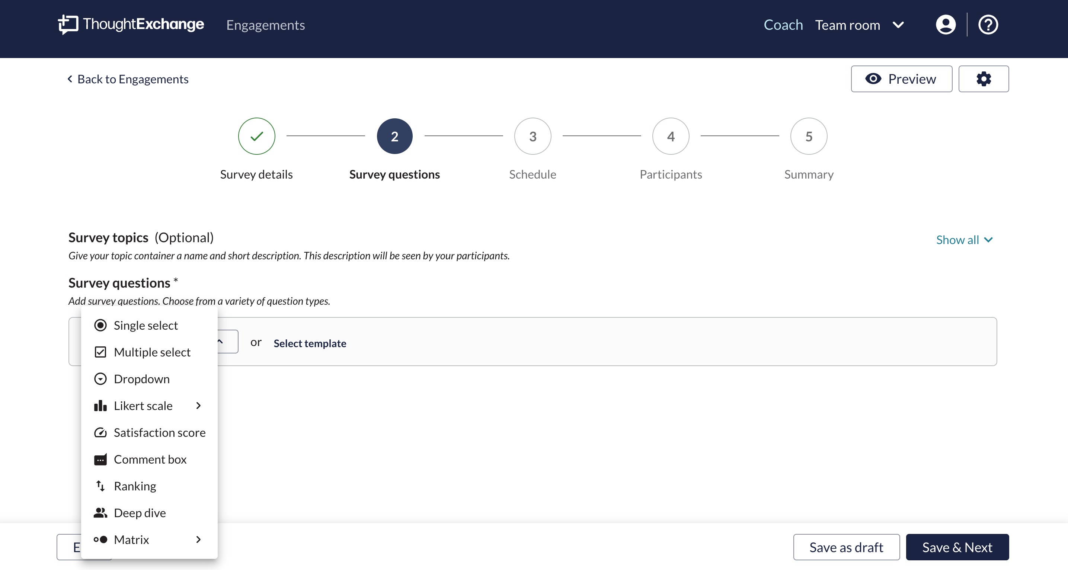Jump to step 3 Schedule
The height and width of the screenshot is (570, 1068).
point(533,136)
